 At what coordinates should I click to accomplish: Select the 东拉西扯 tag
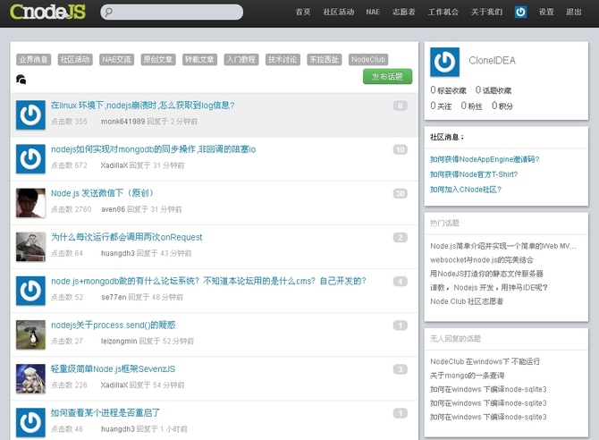click(325, 59)
